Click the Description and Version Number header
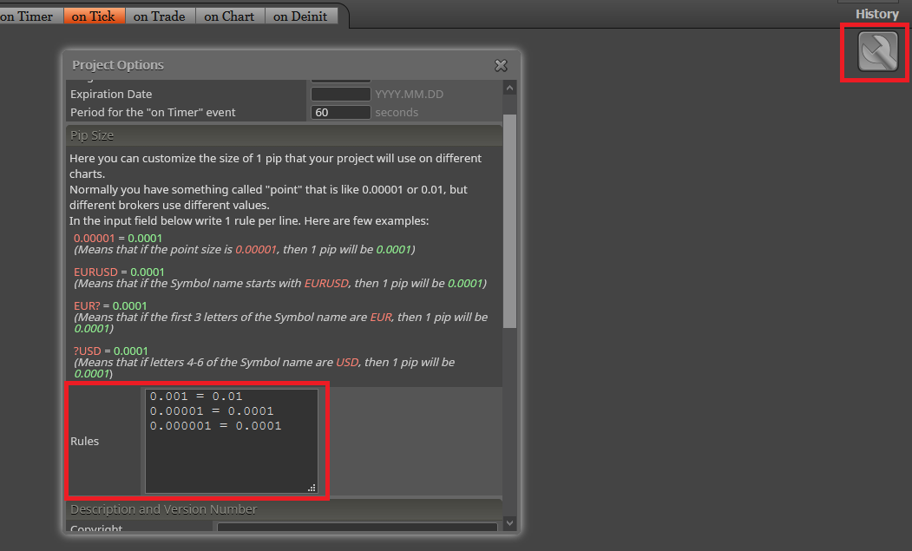 (x=284, y=509)
